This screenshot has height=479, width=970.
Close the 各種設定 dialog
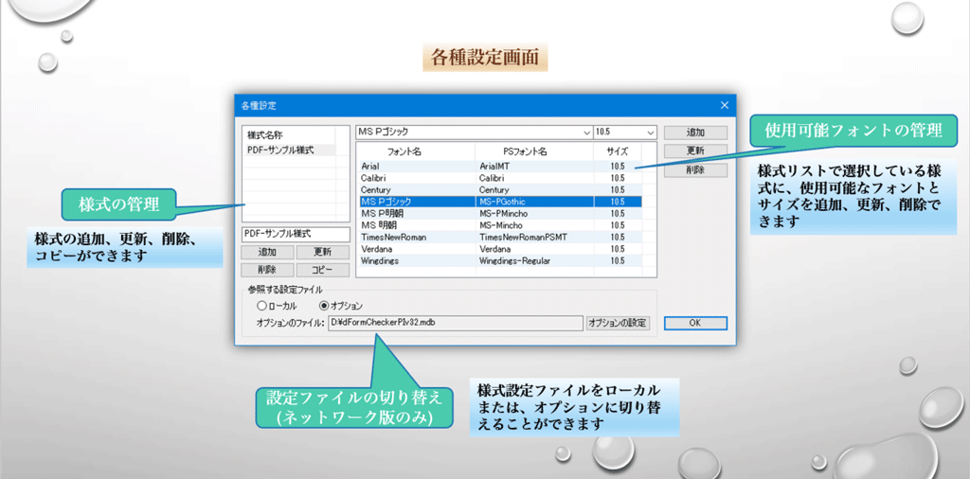725,105
